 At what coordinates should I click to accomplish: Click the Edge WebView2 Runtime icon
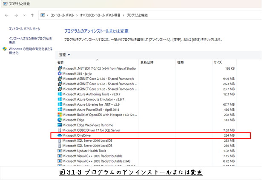[60, 125]
